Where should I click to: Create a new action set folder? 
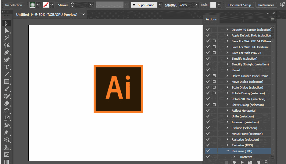point(250,162)
